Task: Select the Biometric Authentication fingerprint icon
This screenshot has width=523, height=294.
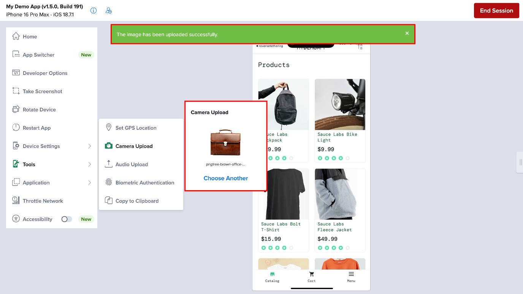Action: pos(109,183)
